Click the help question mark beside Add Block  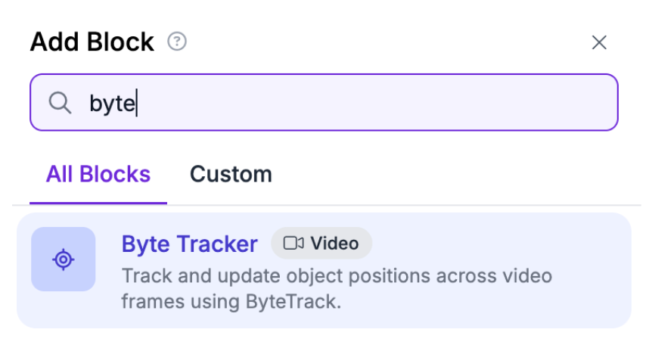177,42
